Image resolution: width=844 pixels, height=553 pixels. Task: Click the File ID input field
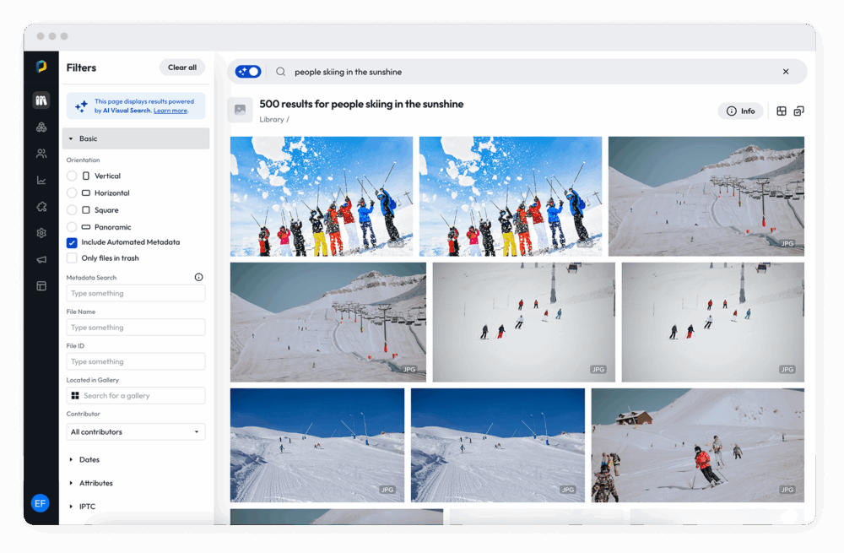pos(136,361)
